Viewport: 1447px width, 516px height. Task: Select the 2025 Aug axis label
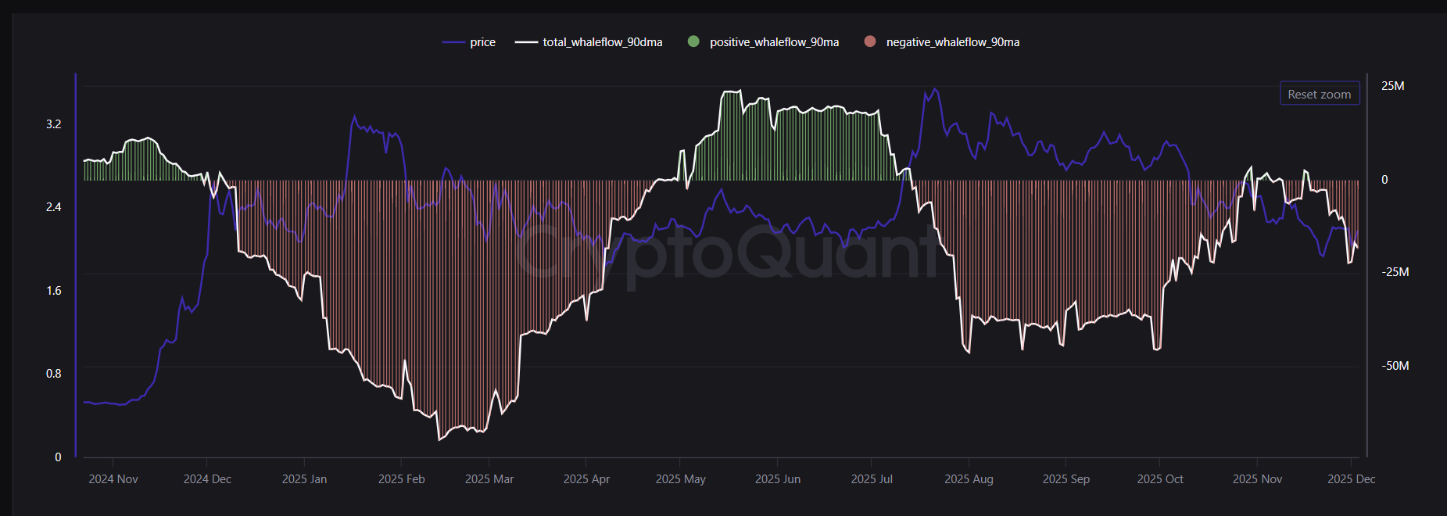click(969, 479)
